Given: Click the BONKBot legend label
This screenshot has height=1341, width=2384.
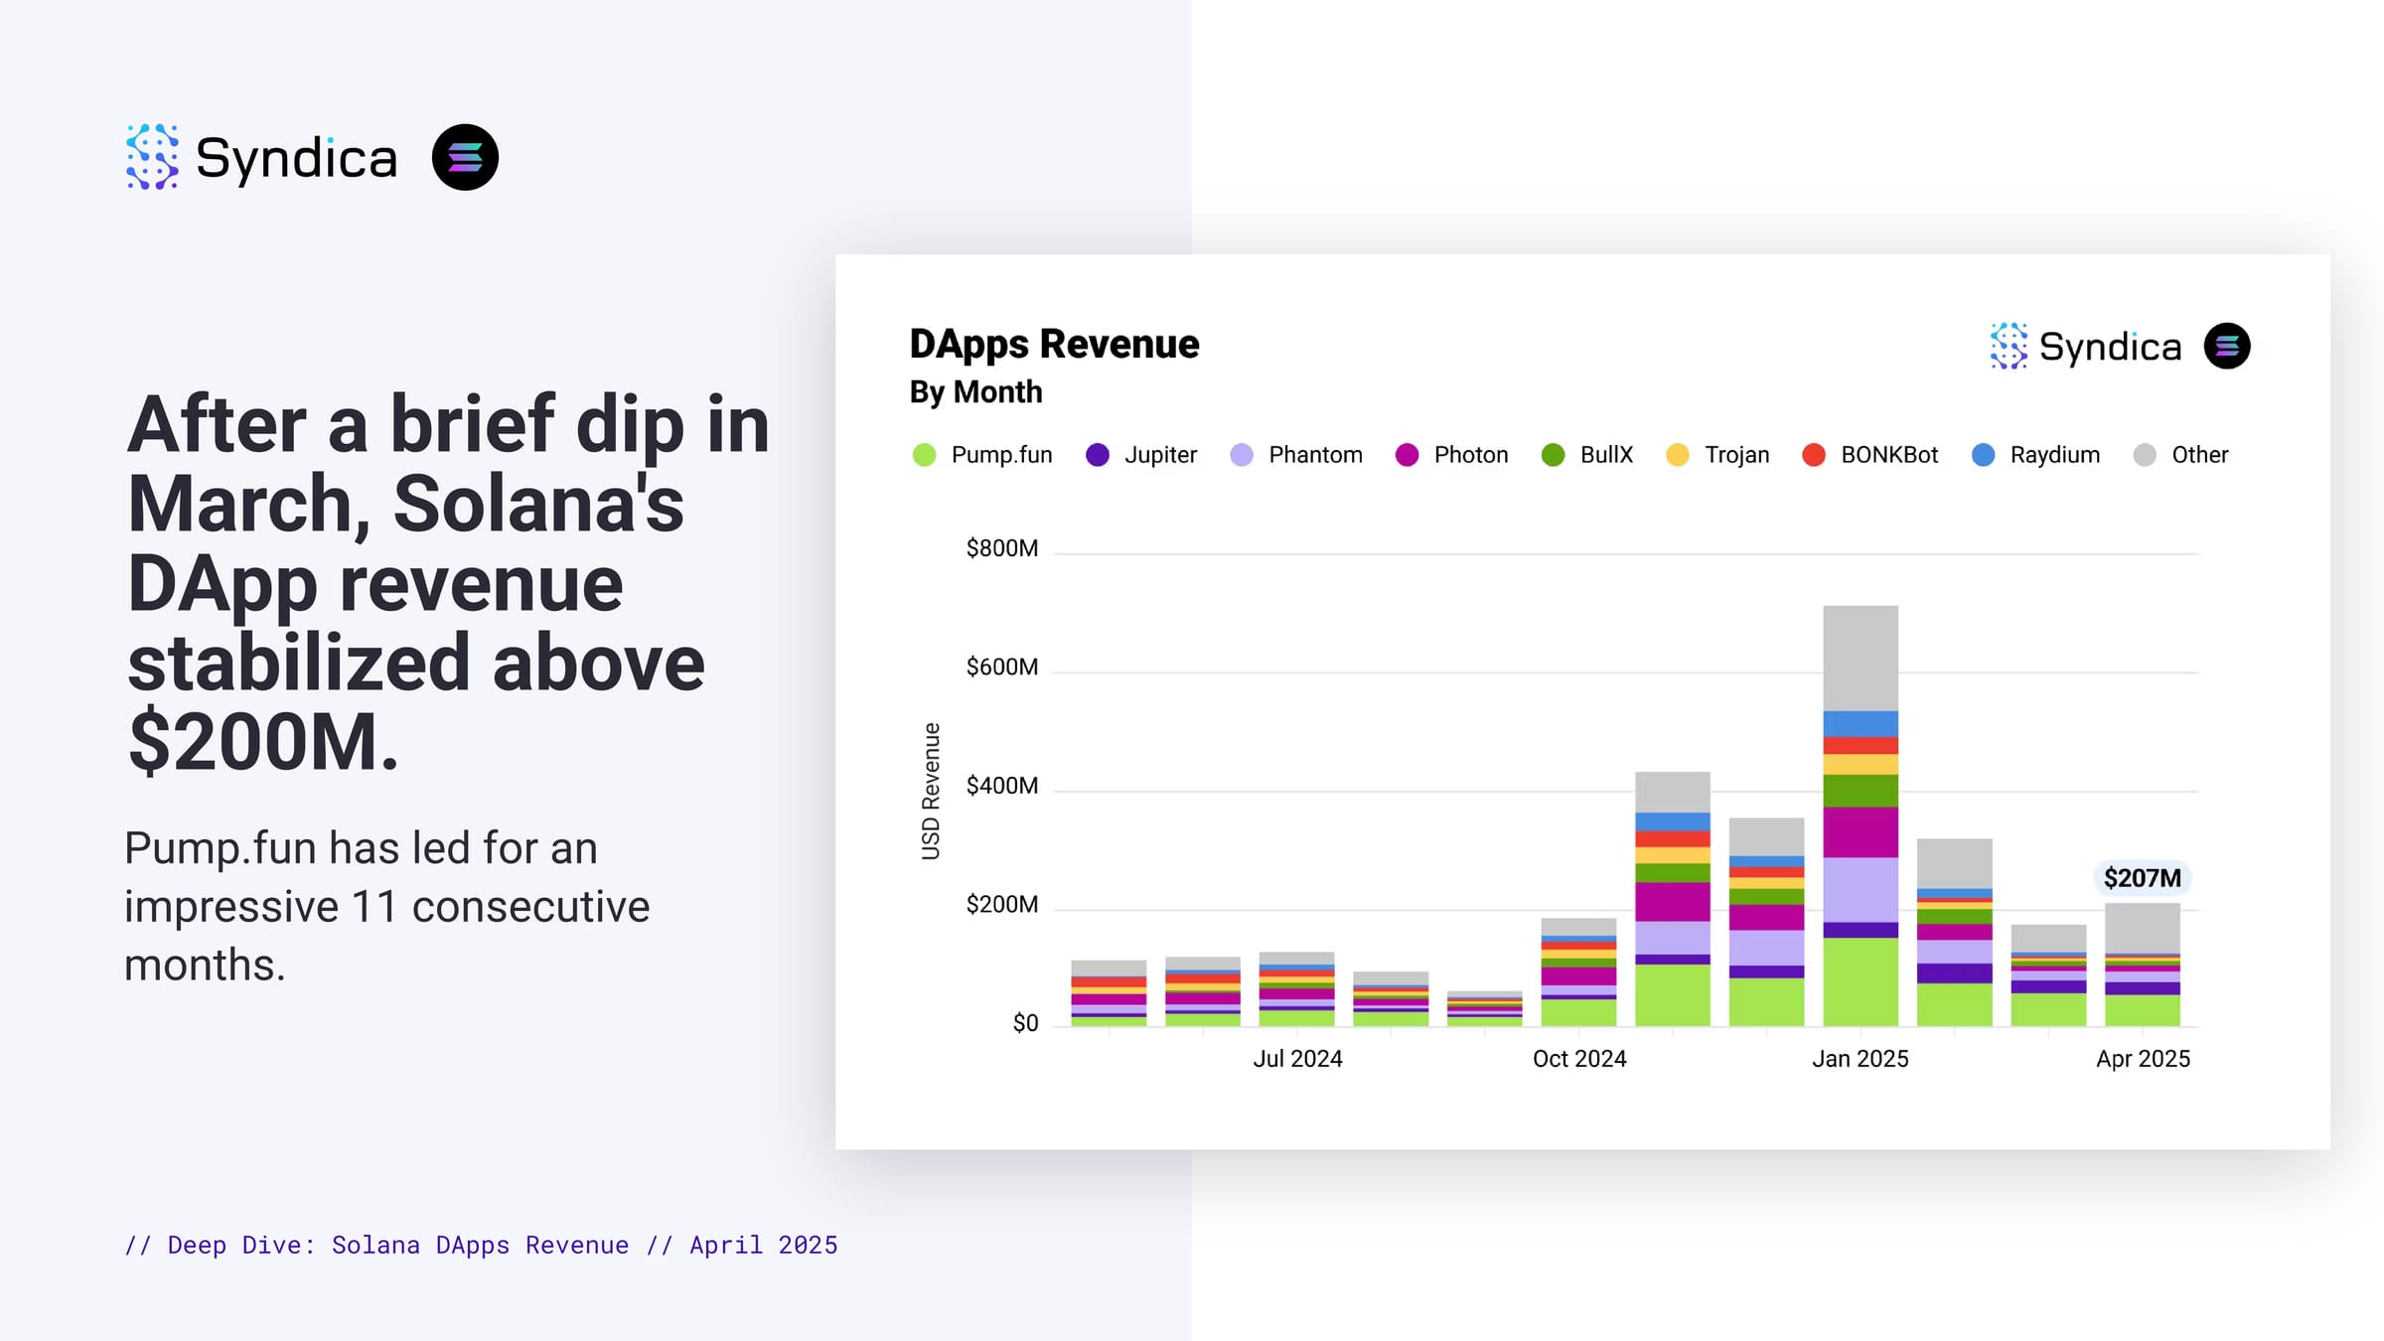Looking at the screenshot, I should (x=1889, y=455).
